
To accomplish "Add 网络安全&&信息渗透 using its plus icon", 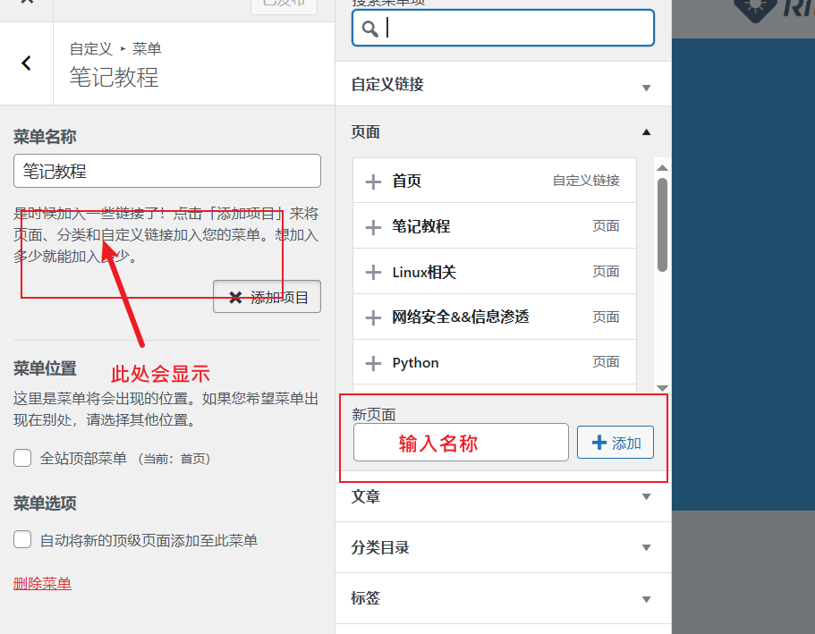I will pyautogui.click(x=374, y=317).
